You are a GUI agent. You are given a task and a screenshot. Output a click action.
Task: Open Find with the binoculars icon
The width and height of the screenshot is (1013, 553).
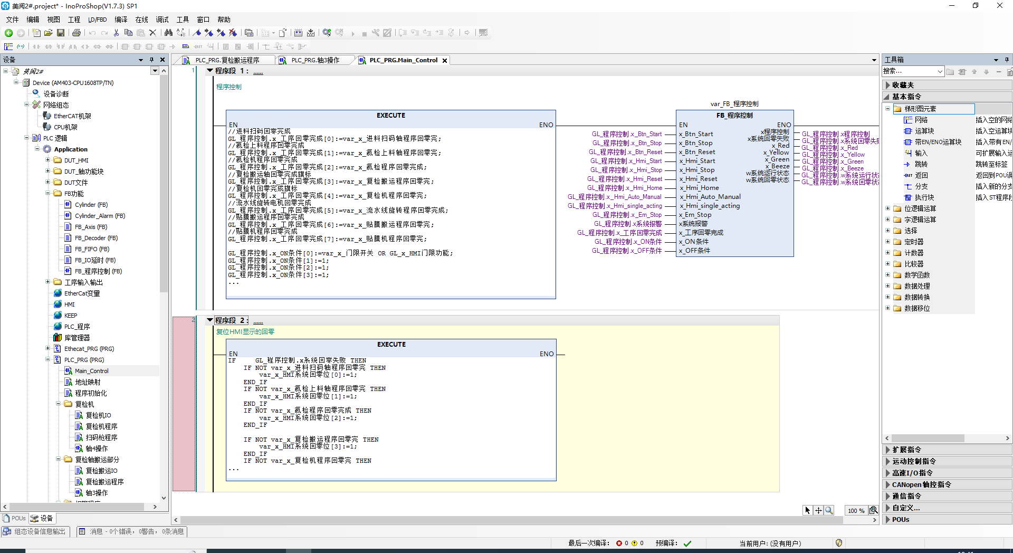(169, 33)
